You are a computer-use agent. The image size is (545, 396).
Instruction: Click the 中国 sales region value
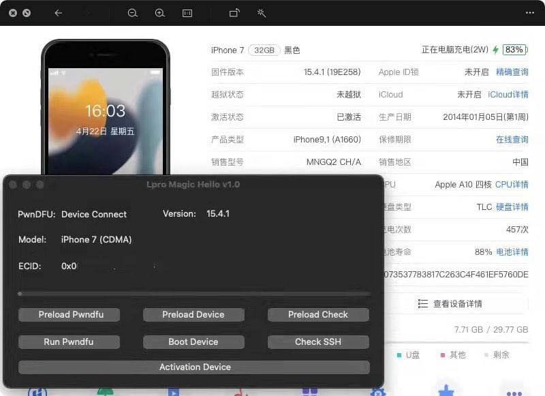pyautogui.click(x=520, y=162)
